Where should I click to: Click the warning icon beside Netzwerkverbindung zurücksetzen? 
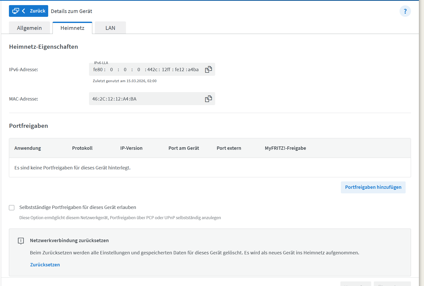[x=21, y=241]
